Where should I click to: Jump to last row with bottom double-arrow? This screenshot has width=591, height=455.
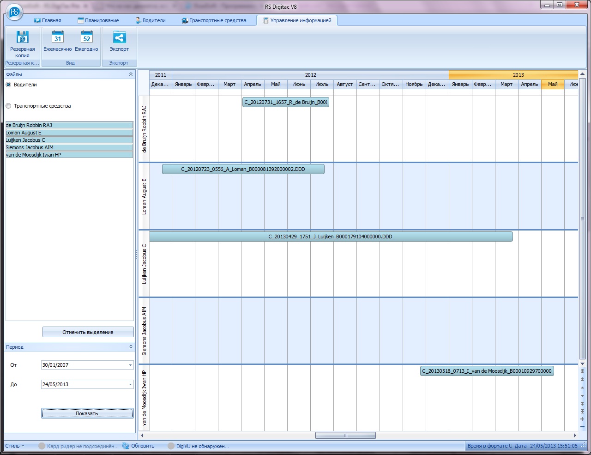pyautogui.click(x=582, y=411)
